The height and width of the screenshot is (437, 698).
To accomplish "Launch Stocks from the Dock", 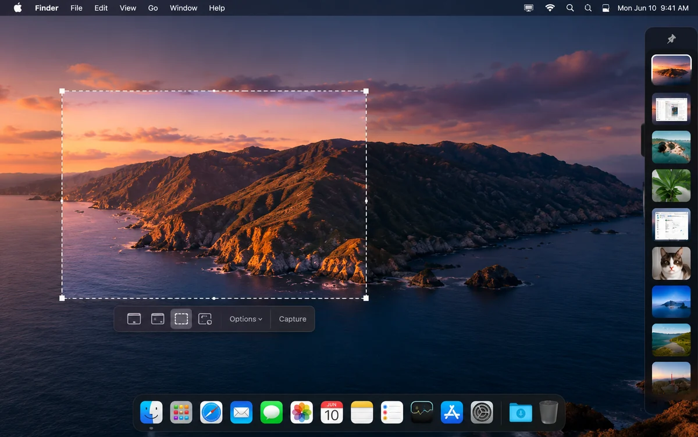I will coord(422,413).
